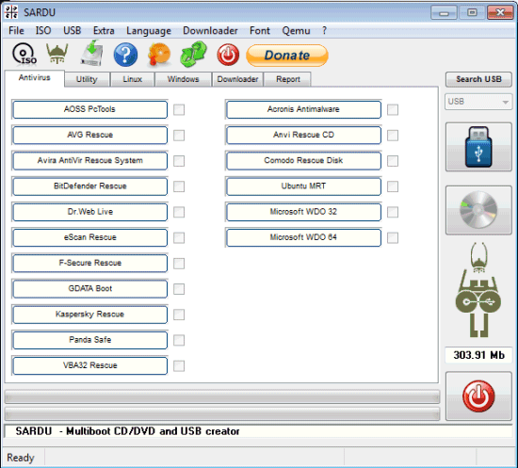Click the ISO disc toolbar icon

[24, 55]
